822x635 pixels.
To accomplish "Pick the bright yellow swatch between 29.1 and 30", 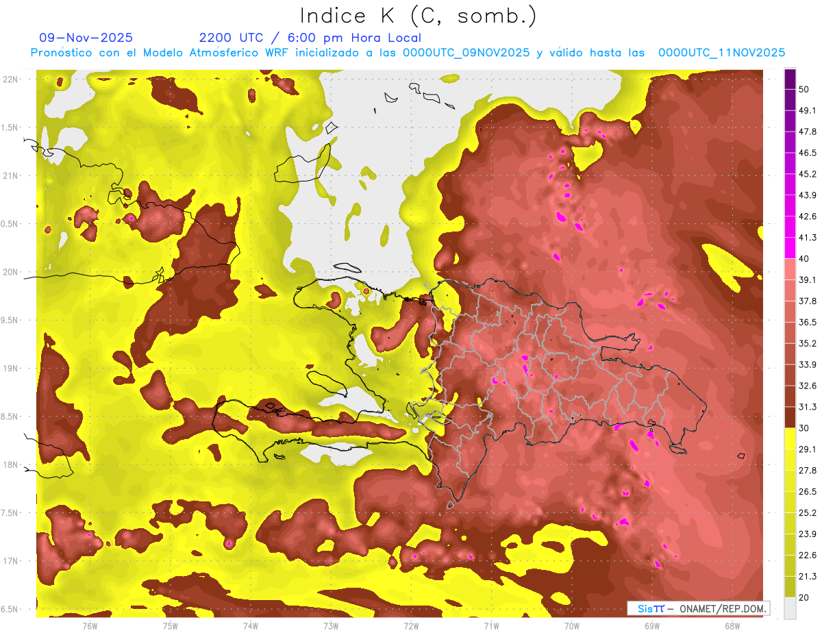I will [x=790, y=439].
